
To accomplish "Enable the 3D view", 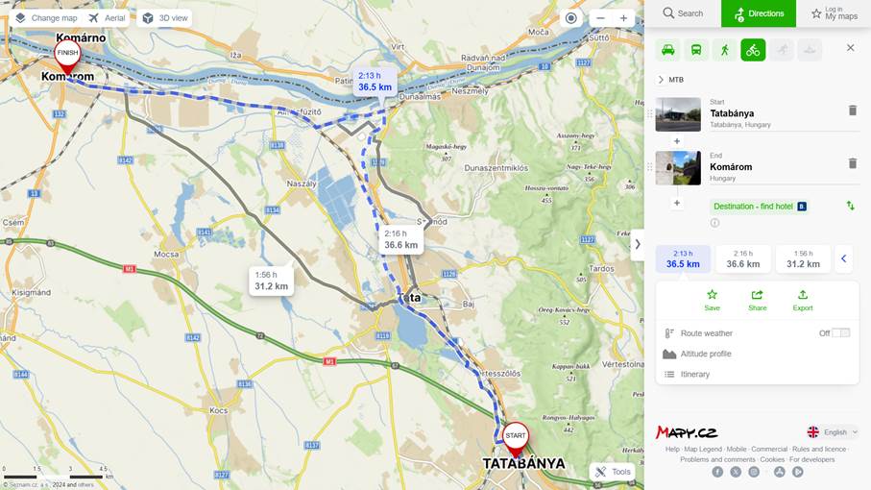I will point(165,18).
